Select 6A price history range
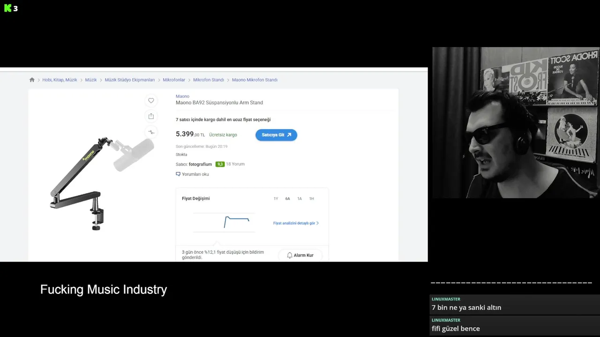Screen dimensions: 600x337 coord(287,199)
